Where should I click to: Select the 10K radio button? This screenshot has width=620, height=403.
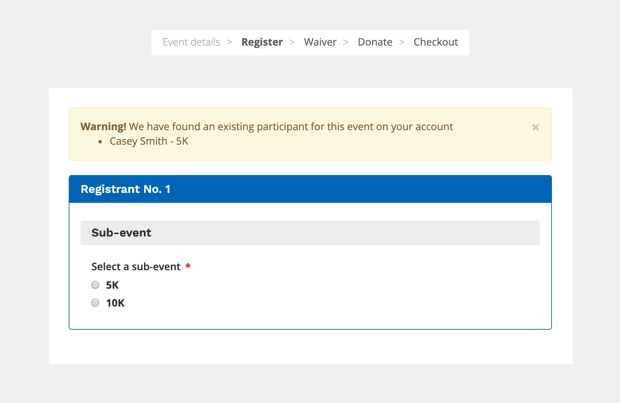[x=95, y=303]
